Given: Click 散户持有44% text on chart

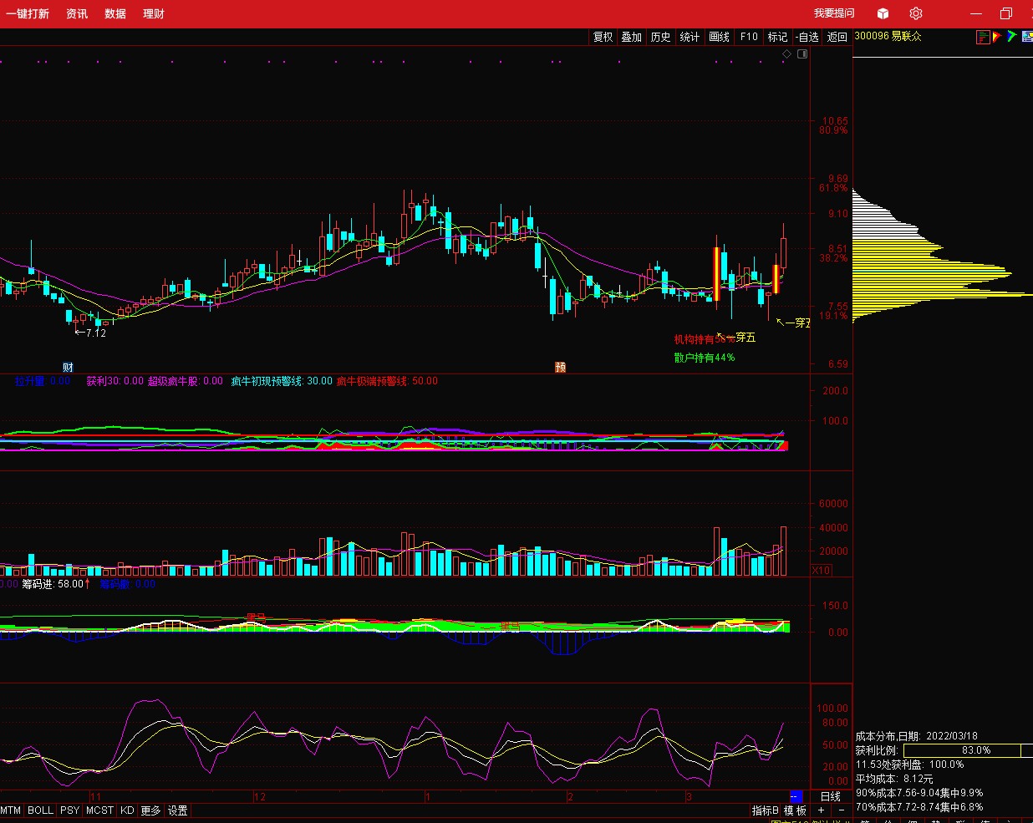Looking at the screenshot, I should (x=705, y=358).
